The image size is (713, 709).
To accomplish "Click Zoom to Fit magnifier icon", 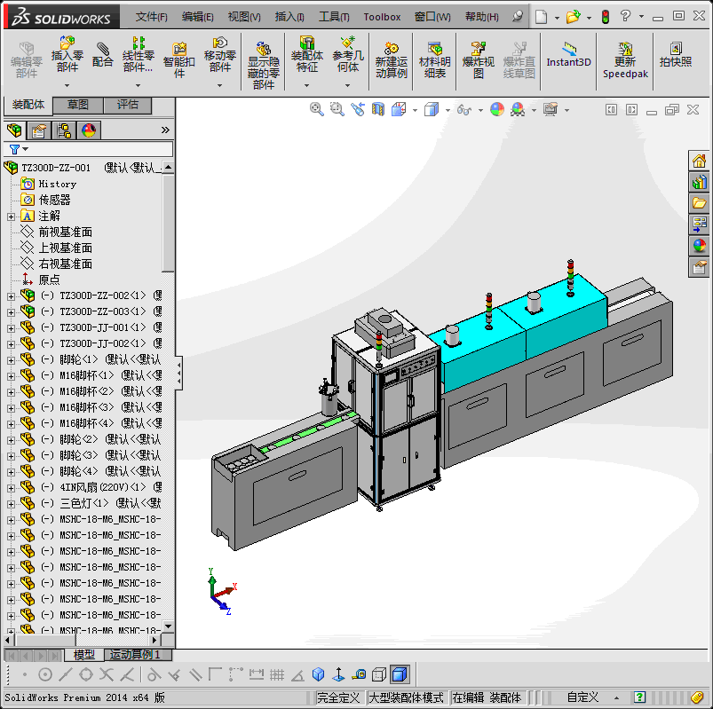I will (316, 109).
